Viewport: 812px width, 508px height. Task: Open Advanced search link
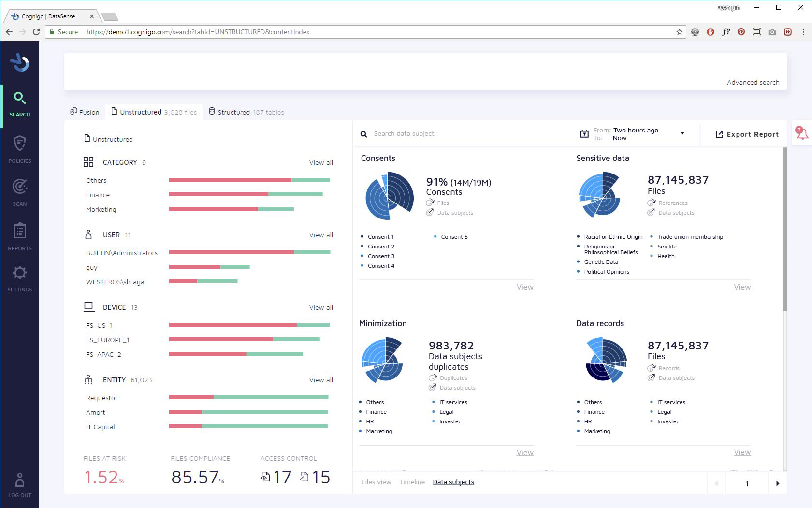[753, 83]
